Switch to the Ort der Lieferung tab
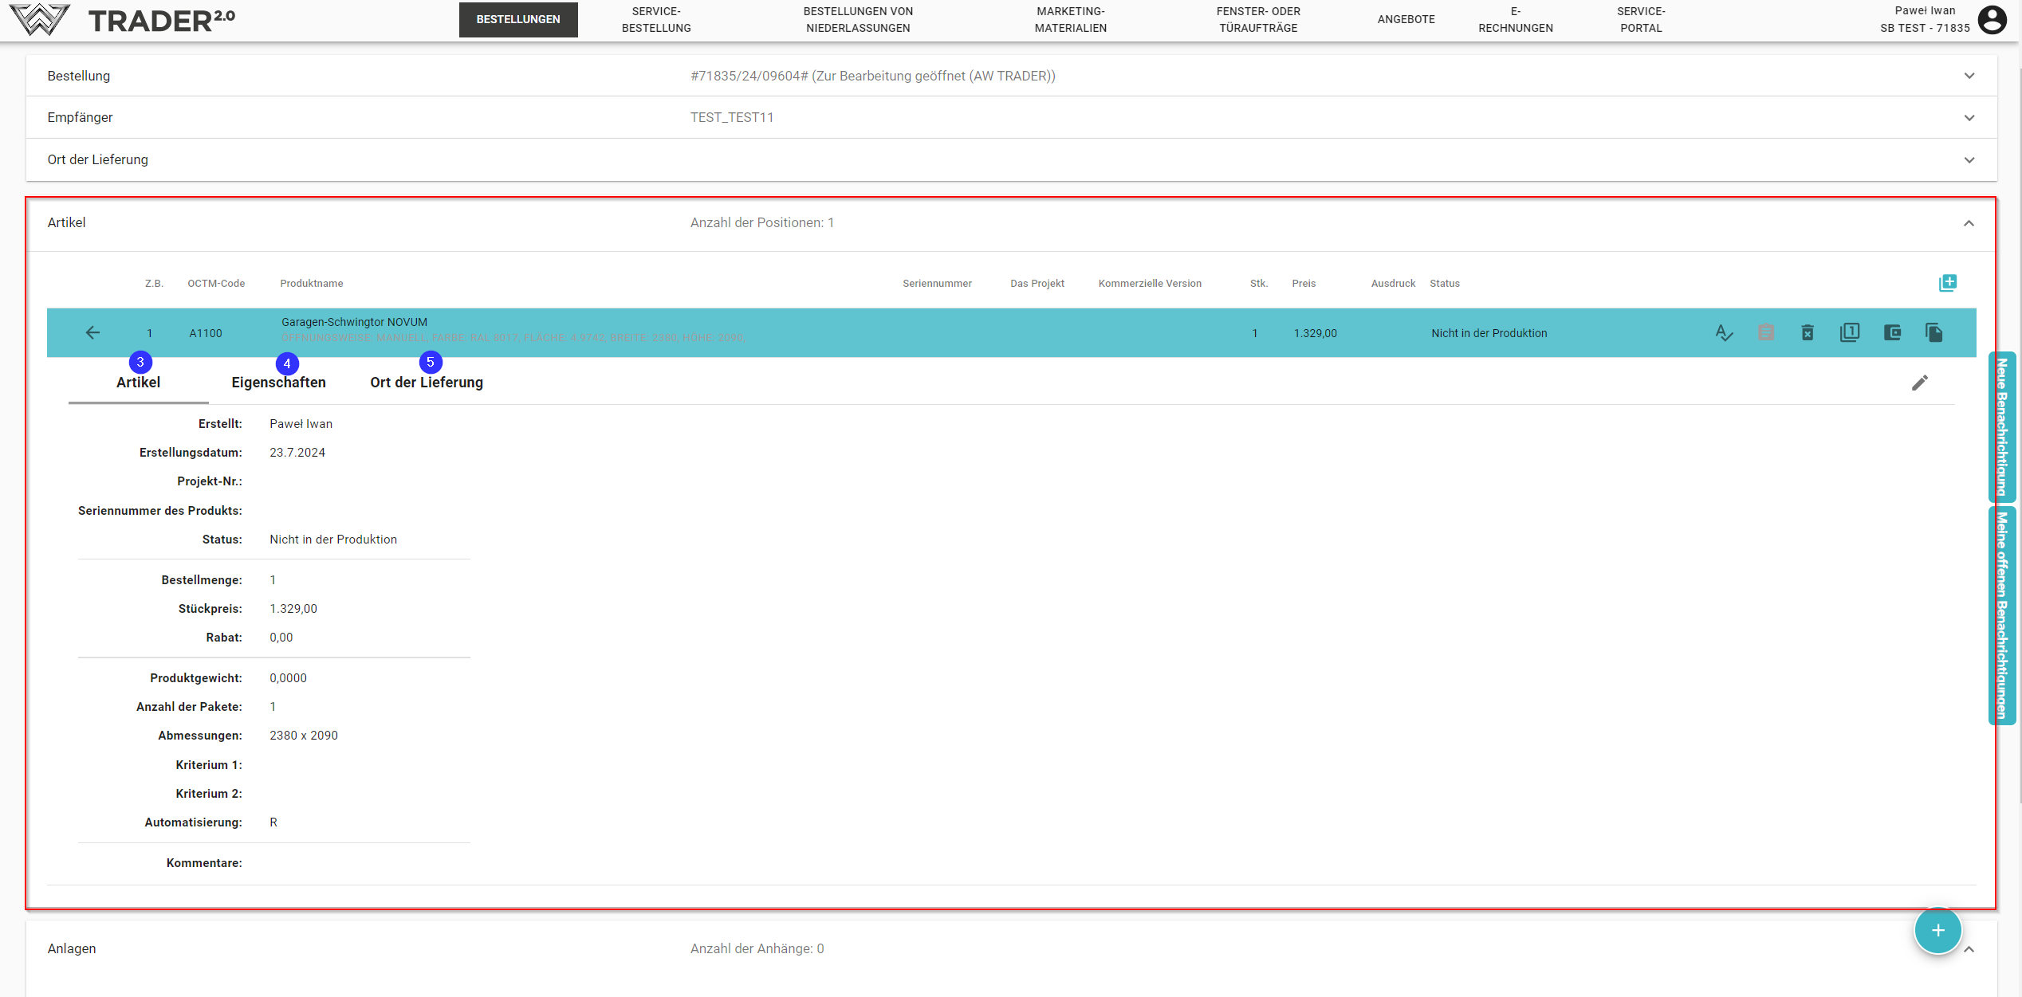Screen dimensions: 2022x997 click(427, 383)
